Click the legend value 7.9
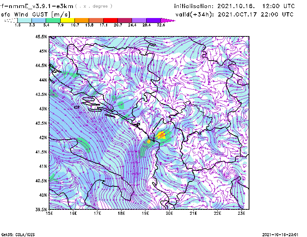This screenshot has width=307, height=237. (x=61, y=25)
